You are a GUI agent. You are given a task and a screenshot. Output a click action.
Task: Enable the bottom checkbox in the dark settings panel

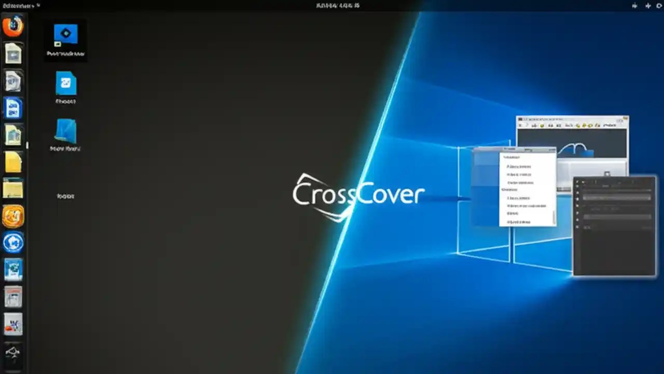tap(577, 227)
